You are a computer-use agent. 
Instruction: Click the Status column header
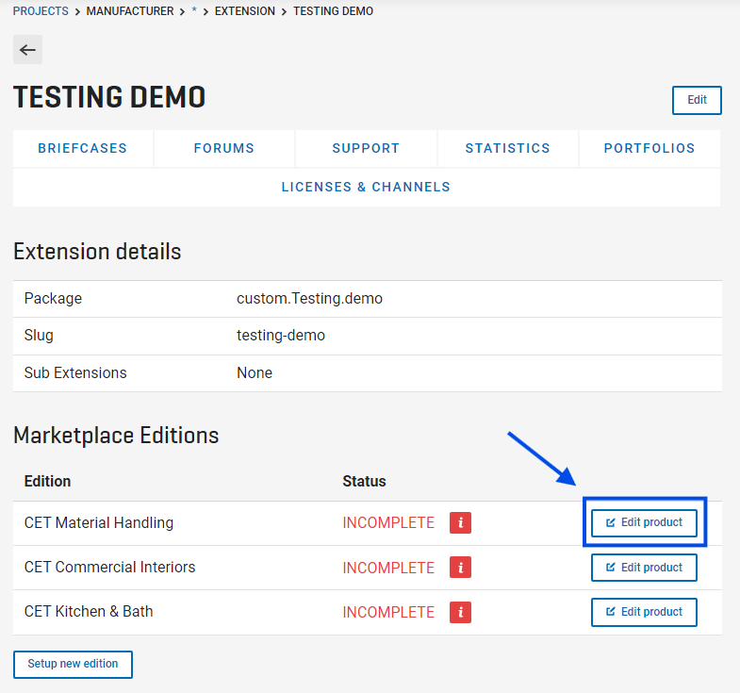point(364,481)
